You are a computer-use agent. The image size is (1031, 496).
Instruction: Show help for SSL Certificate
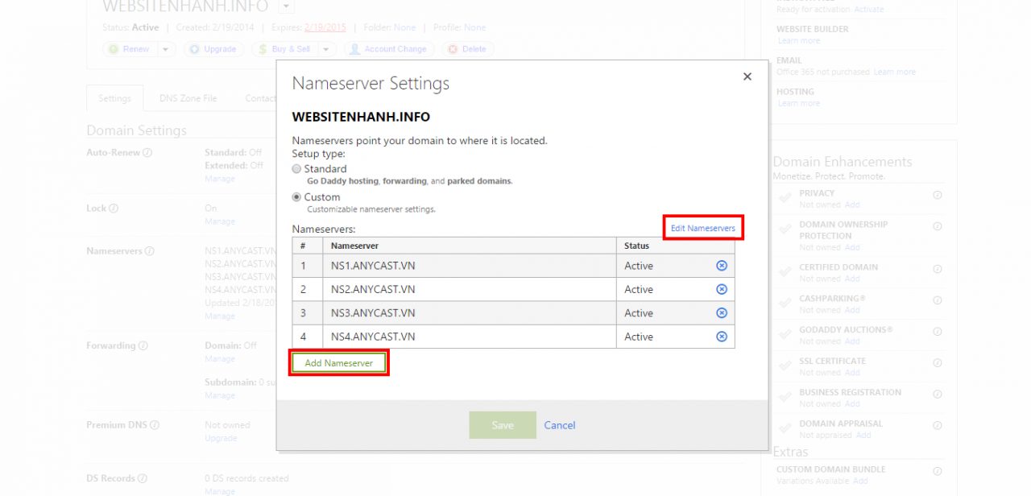(938, 362)
